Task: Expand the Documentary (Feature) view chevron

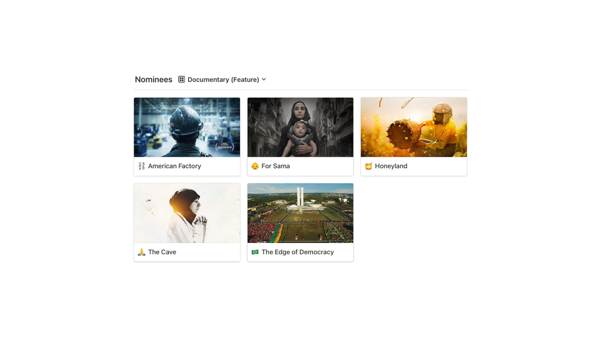Action: pyautogui.click(x=264, y=80)
